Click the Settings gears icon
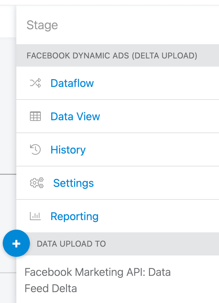Viewport: 219px width, 303px height. coord(36,183)
